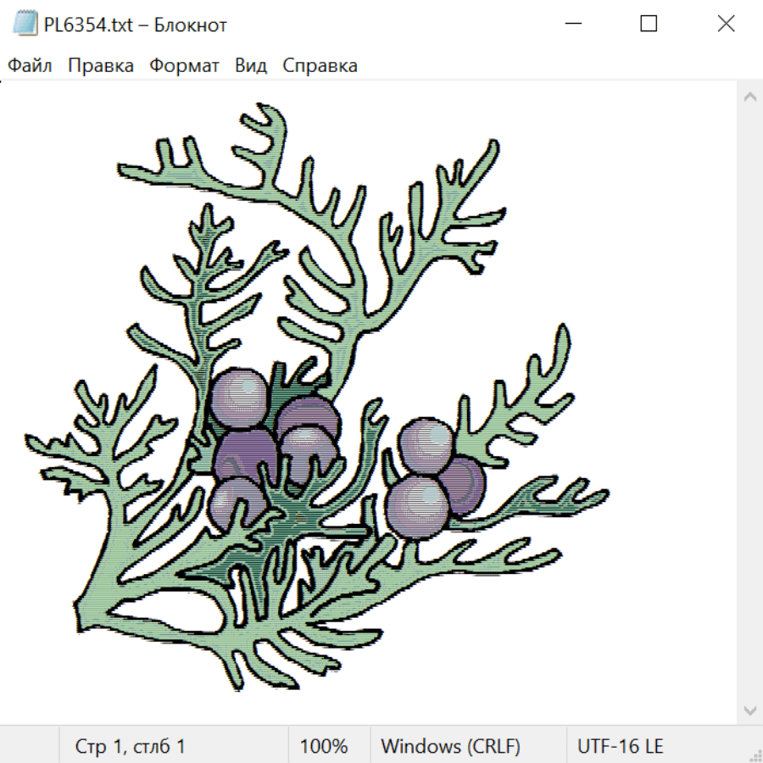Open the Правка menu

coord(101,66)
